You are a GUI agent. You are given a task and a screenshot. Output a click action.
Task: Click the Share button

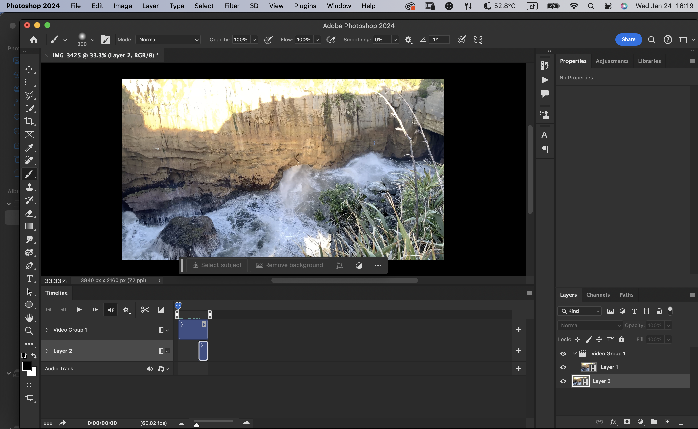pos(628,40)
